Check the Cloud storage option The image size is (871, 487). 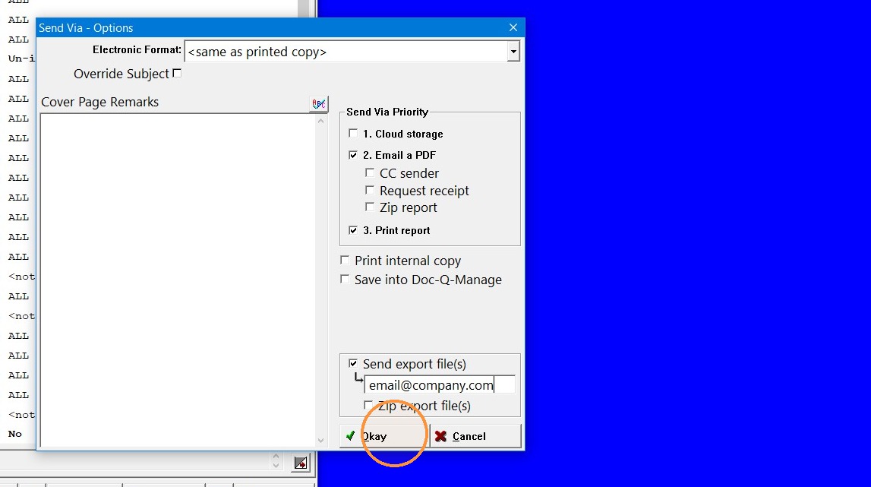353,134
